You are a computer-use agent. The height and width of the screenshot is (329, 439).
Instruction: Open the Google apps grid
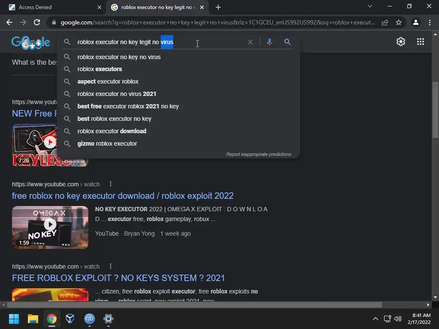pos(421,42)
